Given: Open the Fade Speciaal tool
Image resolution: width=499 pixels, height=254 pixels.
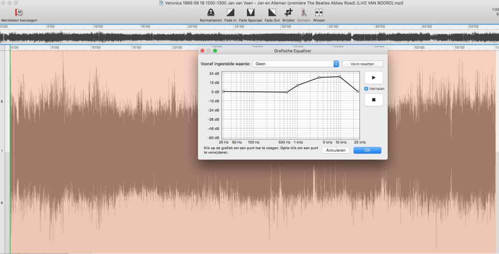Looking at the screenshot, I should pos(250,12).
